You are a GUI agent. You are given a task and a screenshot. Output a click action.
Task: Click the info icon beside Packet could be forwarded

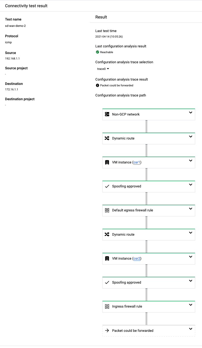[98, 85]
